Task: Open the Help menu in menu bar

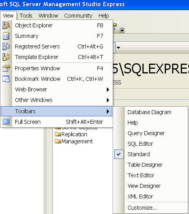Action: (x=104, y=16)
